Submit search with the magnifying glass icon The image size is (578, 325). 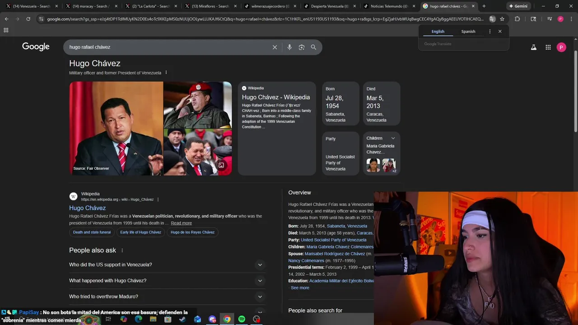(x=313, y=47)
